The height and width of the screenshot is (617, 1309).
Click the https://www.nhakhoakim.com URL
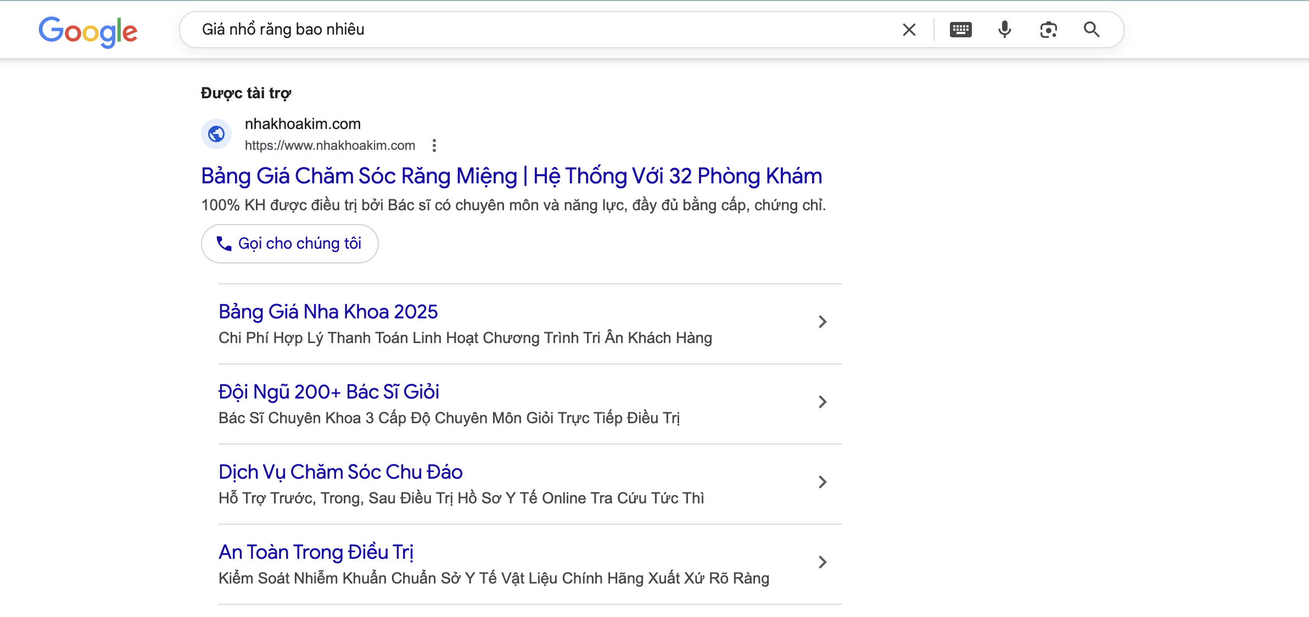[x=330, y=145]
